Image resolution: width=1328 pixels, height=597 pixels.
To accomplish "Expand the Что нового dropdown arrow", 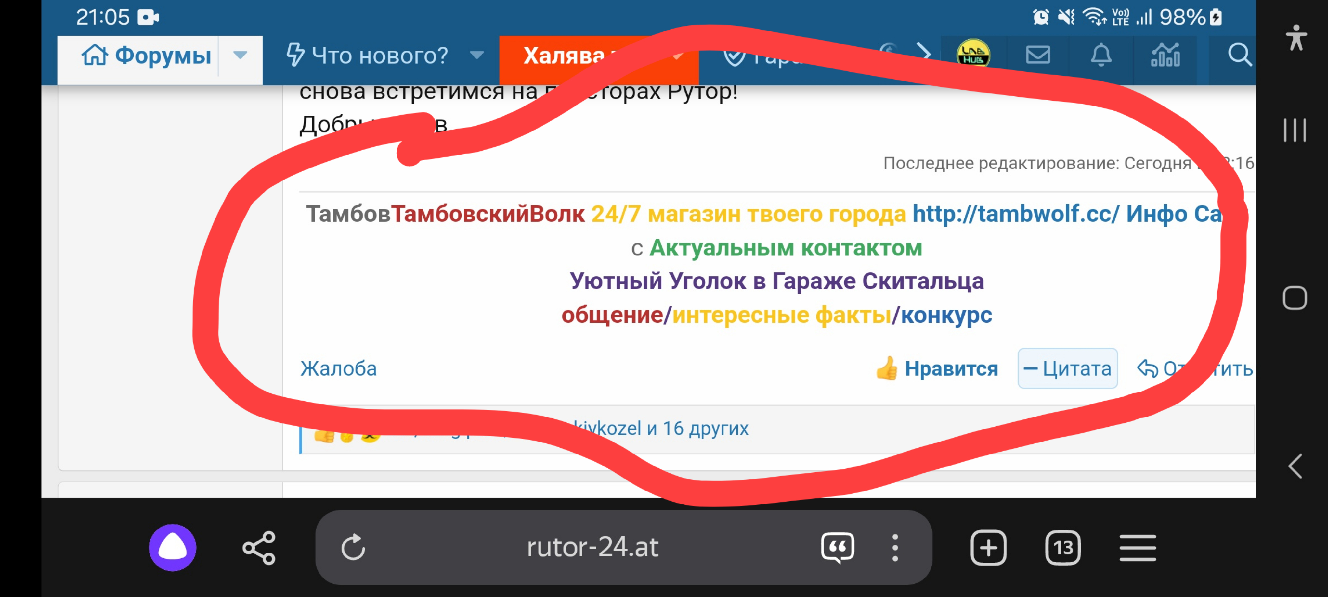I will (x=477, y=55).
